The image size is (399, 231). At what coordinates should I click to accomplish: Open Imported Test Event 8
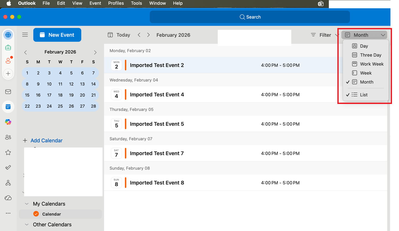pyautogui.click(x=245, y=183)
